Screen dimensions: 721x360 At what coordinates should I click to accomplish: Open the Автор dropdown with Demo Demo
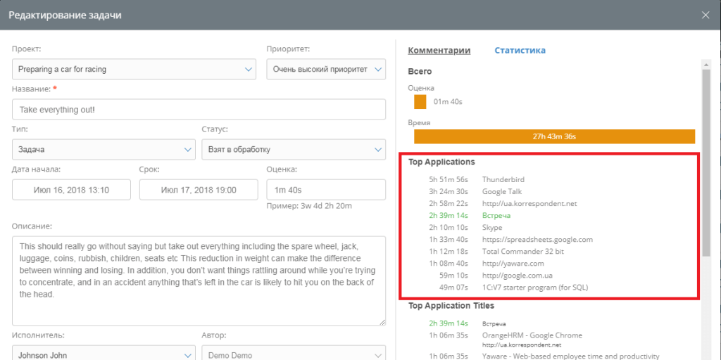click(294, 355)
